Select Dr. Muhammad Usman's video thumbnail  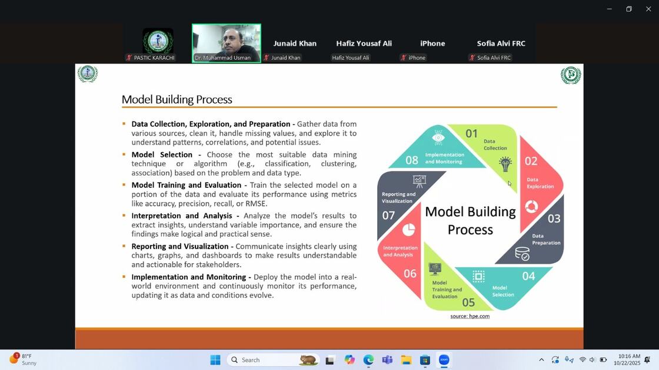coord(227,43)
